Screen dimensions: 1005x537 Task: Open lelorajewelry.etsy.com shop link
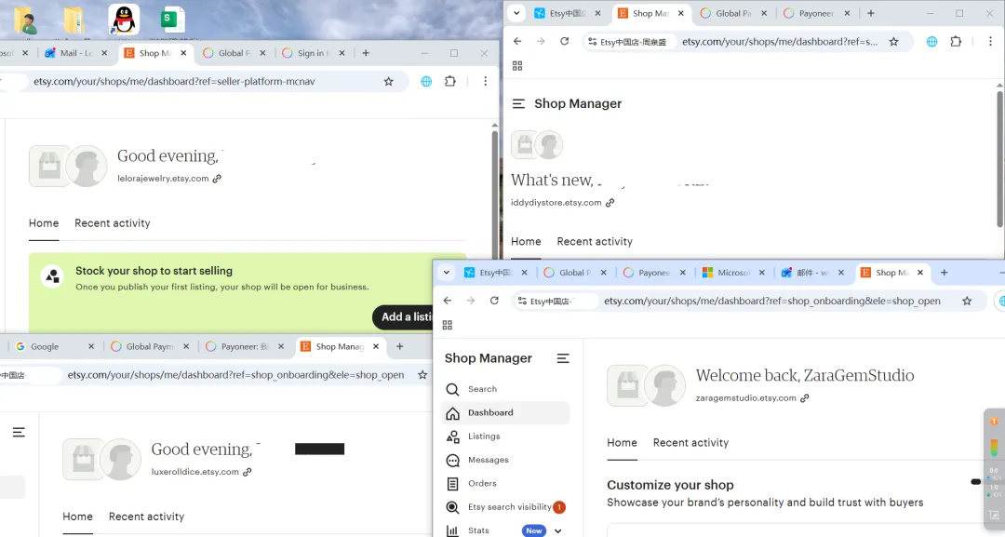(x=163, y=179)
